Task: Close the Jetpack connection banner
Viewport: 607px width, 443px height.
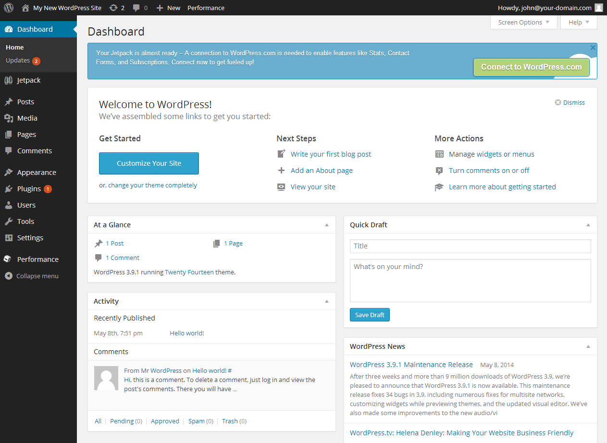Action: (x=593, y=48)
